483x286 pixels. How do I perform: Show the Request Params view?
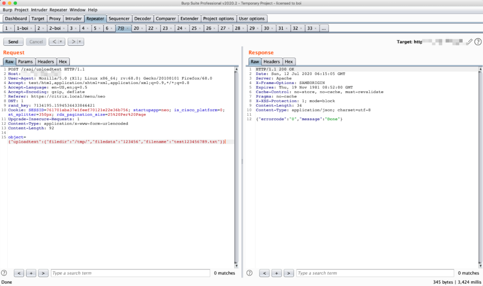tap(25, 62)
